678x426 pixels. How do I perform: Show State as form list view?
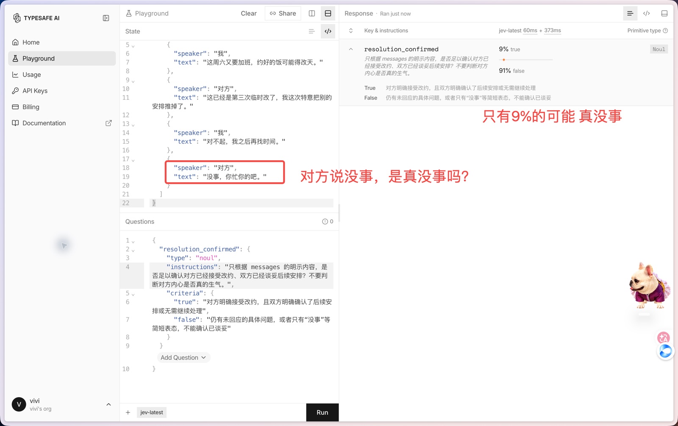pyautogui.click(x=311, y=31)
